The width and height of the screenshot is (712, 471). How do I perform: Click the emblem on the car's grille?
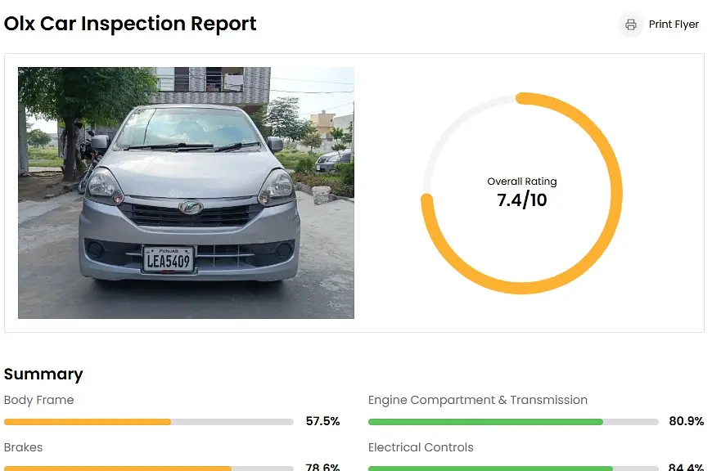click(x=191, y=208)
